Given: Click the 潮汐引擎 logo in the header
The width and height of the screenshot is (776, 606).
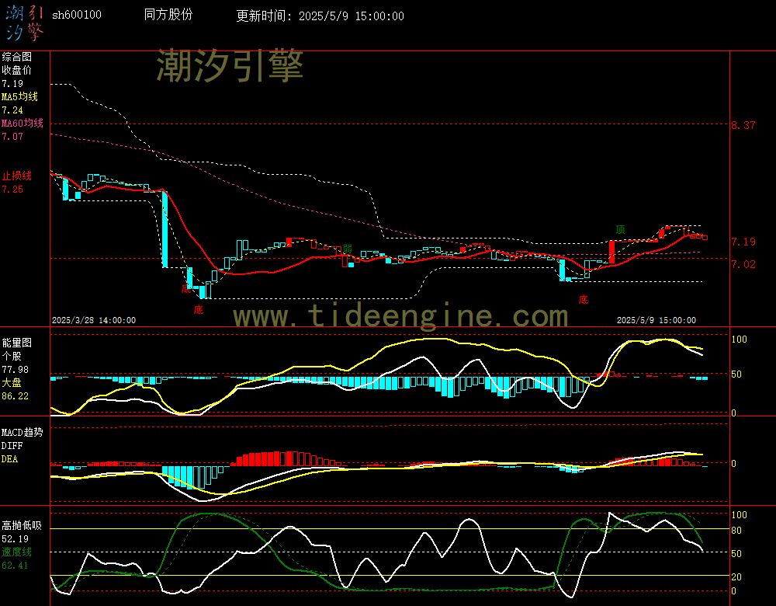Looking at the screenshot, I should point(24,23).
